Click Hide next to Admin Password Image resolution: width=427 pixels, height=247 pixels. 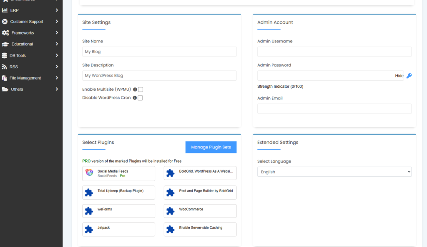click(x=399, y=76)
